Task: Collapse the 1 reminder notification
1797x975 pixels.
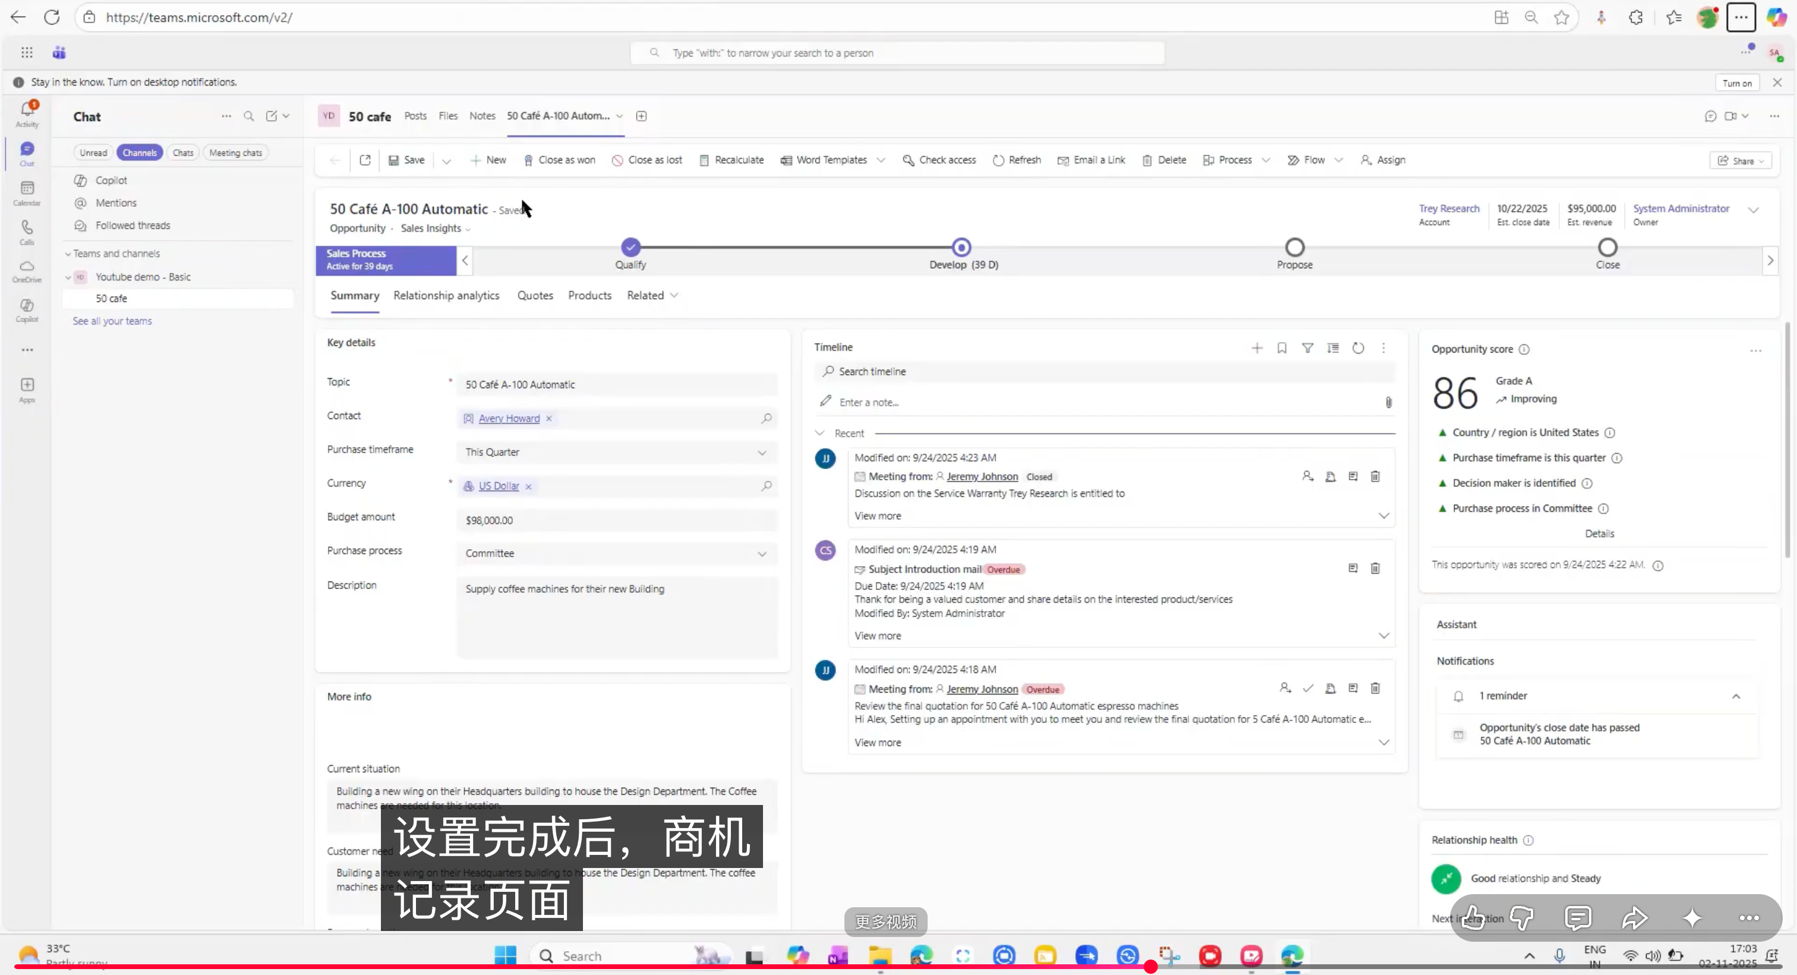Action: coord(1736,696)
